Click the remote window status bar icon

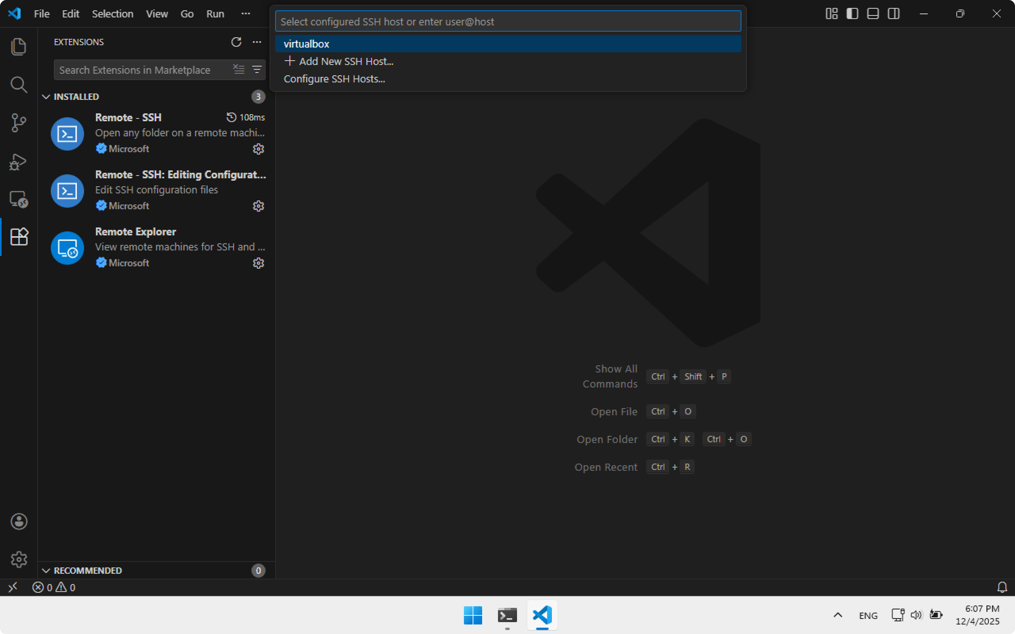(x=13, y=587)
